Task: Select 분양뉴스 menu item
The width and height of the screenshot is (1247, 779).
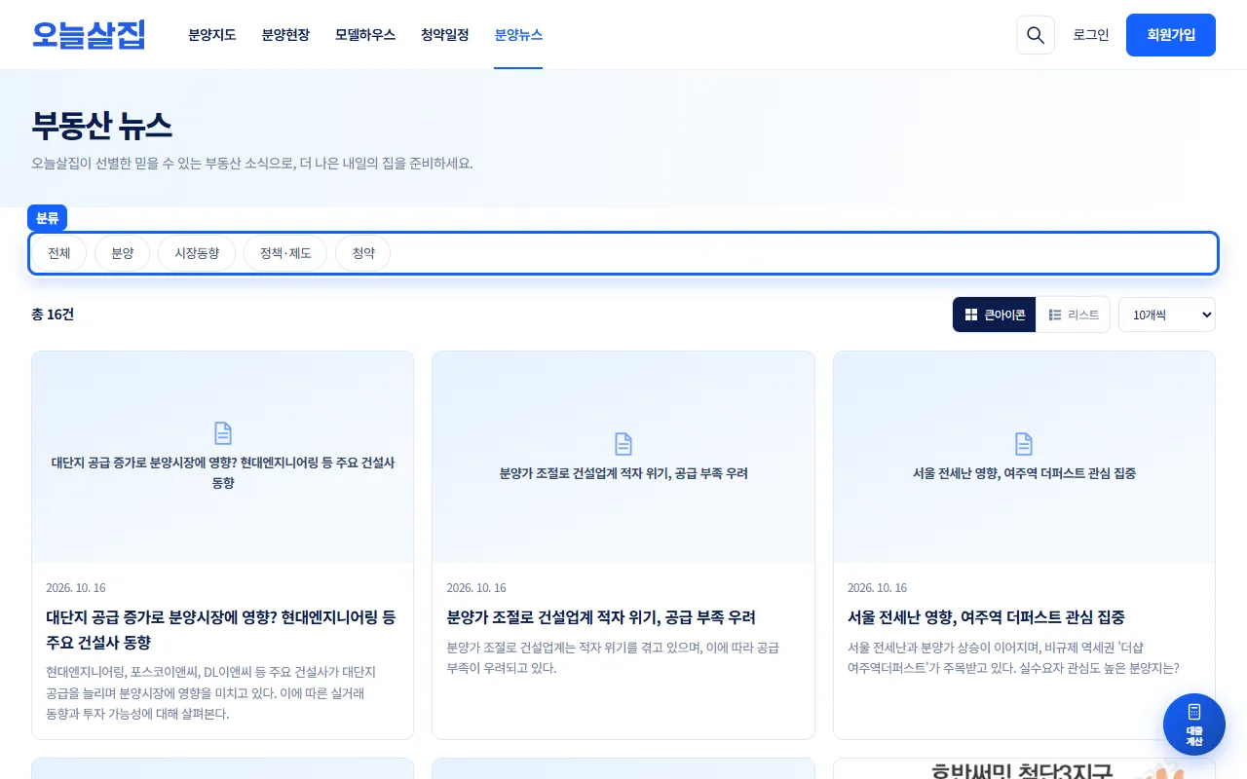Action: pyautogui.click(x=518, y=35)
